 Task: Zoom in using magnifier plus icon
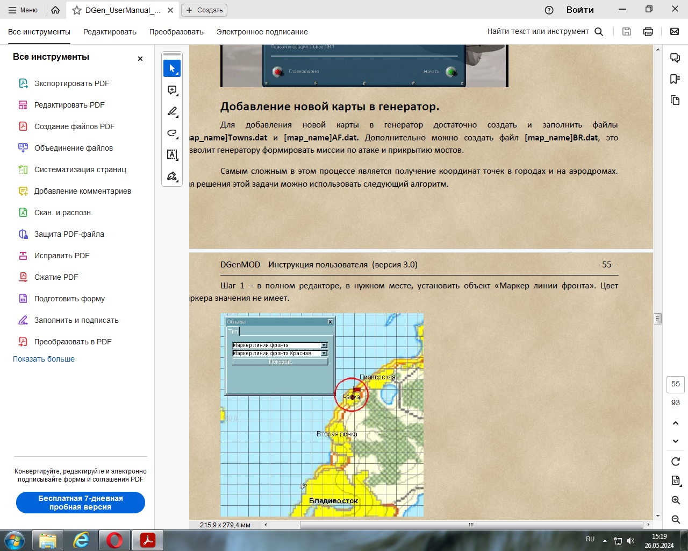pyautogui.click(x=676, y=500)
